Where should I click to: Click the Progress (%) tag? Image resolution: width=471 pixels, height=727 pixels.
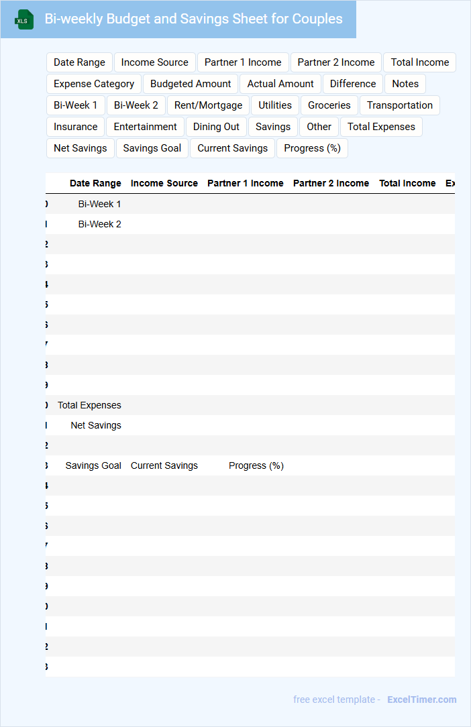tap(312, 148)
